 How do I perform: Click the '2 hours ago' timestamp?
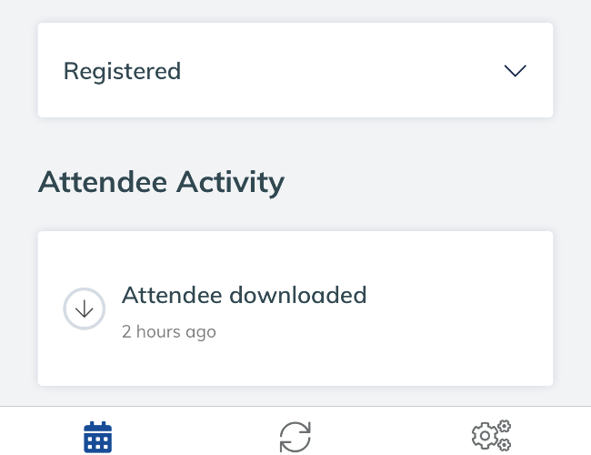click(x=169, y=332)
